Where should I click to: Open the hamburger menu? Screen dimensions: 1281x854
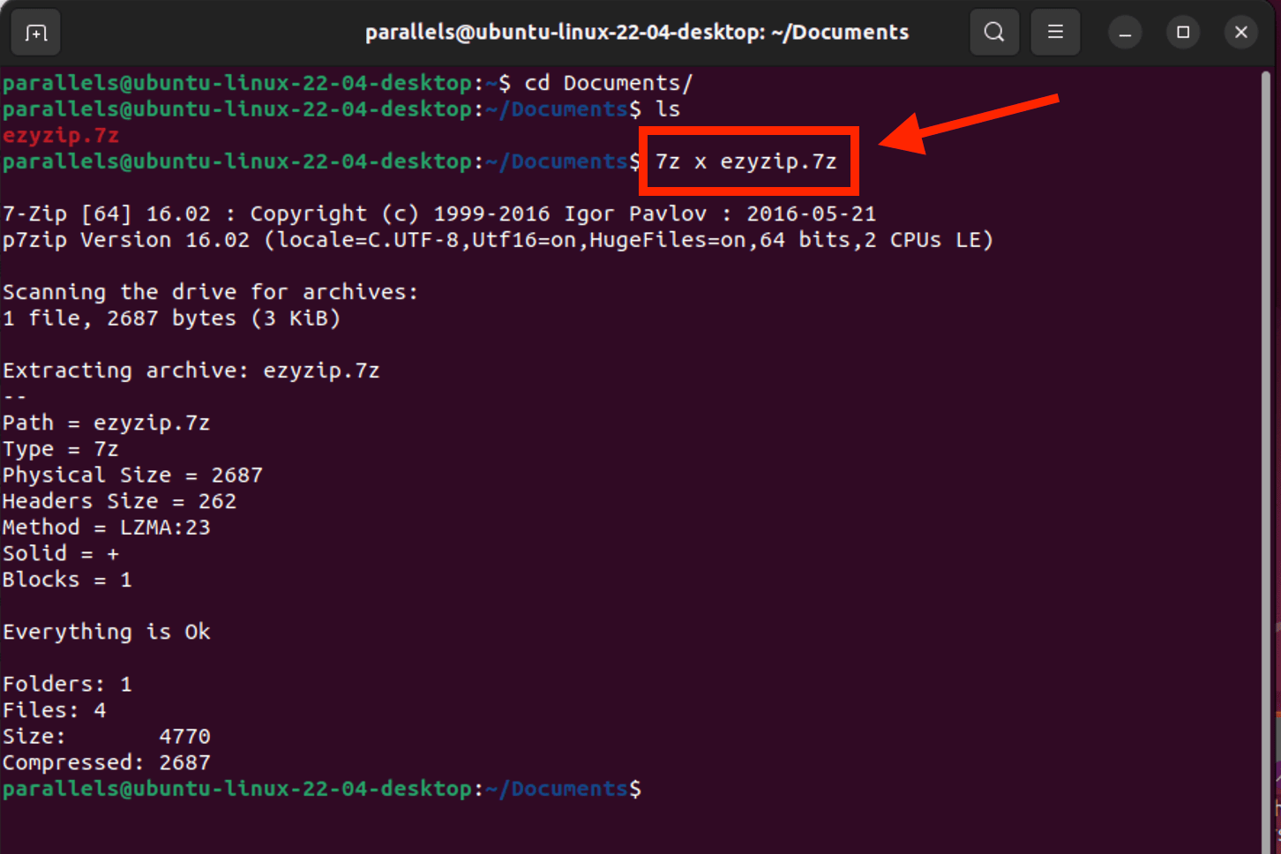1055,32
